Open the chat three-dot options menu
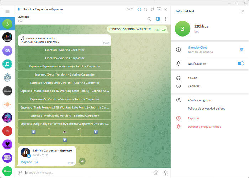This screenshot has width=249, height=178. (x=165, y=19)
